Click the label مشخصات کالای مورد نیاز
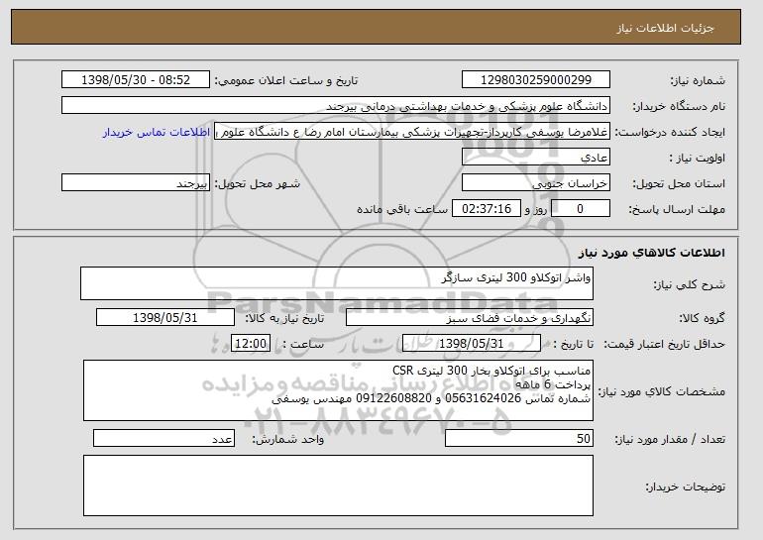 click(661, 391)
